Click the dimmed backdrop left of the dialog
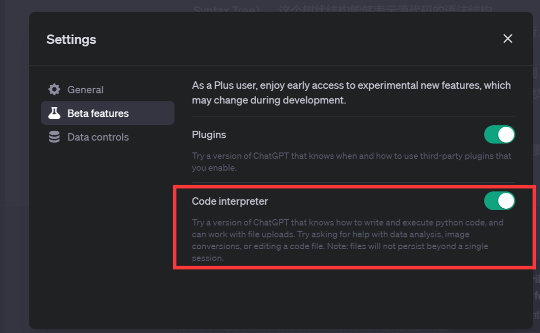This screenshot has width=540, height=333. tap(14, 172)
